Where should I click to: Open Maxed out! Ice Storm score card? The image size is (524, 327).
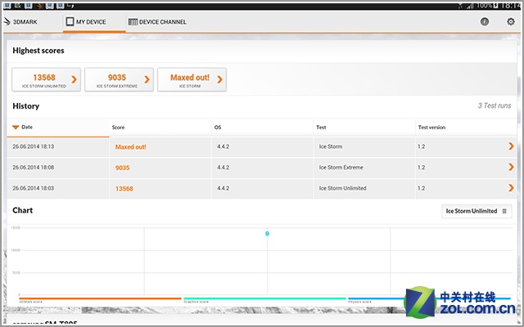tap(192, 80)
